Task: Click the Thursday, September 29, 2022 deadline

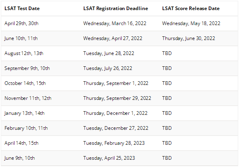Action: pyautogui.click(x=117, y=98)
